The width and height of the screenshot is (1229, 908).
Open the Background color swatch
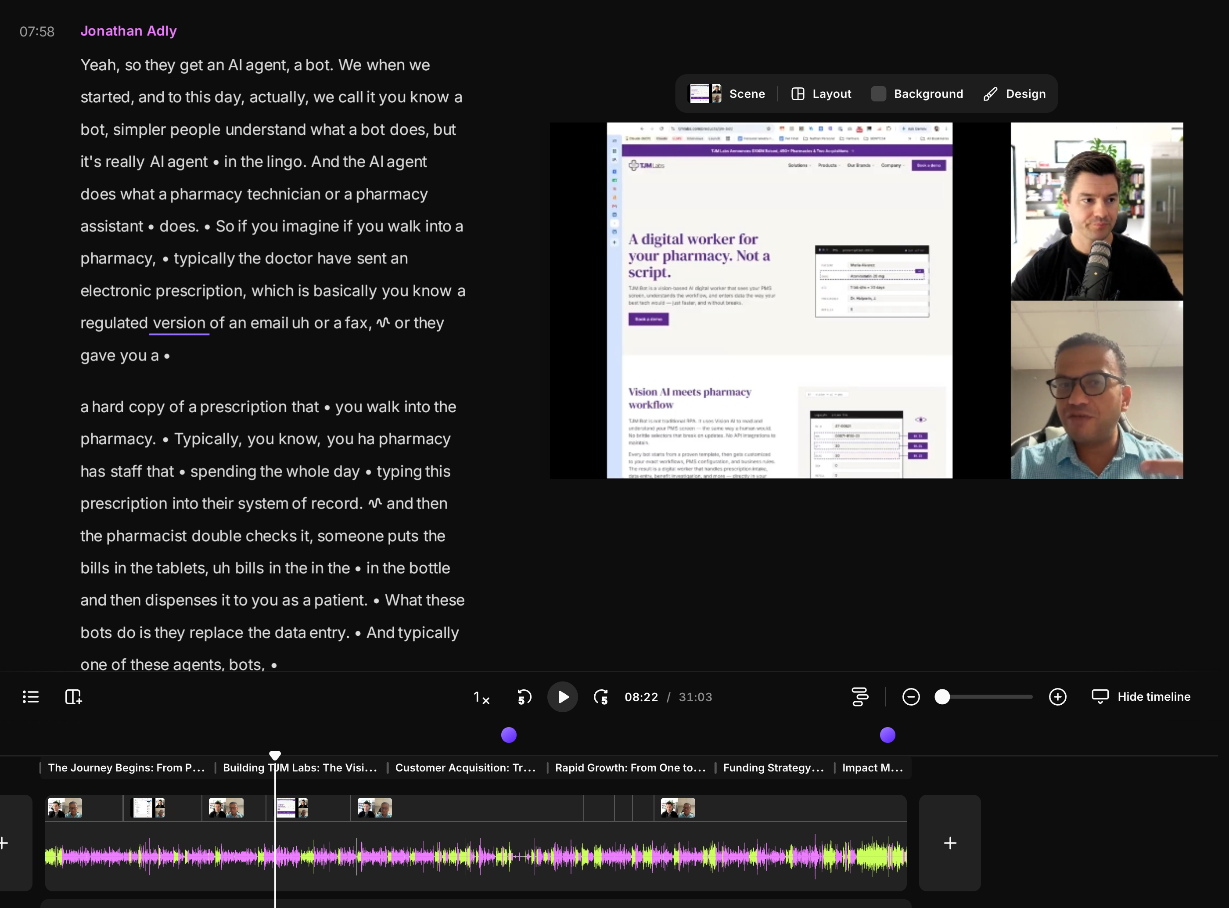(x=878, y=94)
